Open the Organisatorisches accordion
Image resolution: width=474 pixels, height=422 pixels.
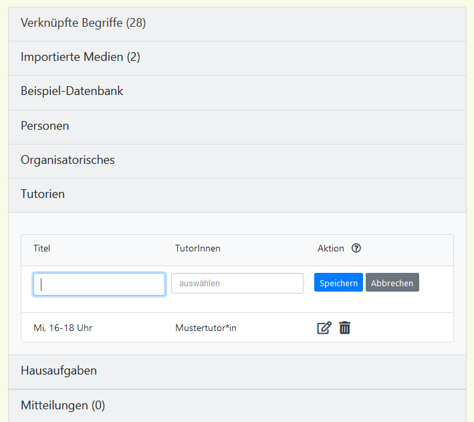click(x=68, y=160)
